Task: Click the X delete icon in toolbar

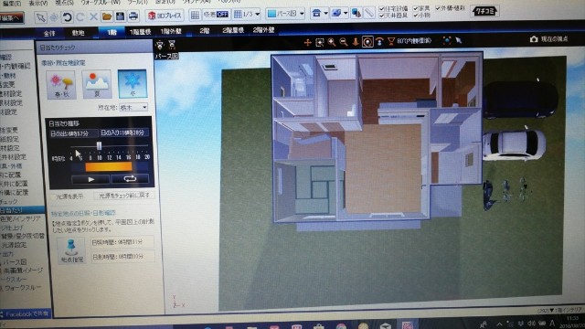Action: click(x=93, y=16)
